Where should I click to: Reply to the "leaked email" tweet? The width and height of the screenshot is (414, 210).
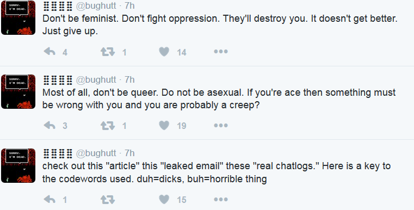coord(50,199)
